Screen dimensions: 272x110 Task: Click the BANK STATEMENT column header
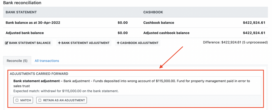click(21, 12)
